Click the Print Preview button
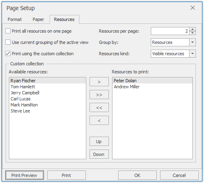The image size is (204, 183). click(x=25, y=175)
